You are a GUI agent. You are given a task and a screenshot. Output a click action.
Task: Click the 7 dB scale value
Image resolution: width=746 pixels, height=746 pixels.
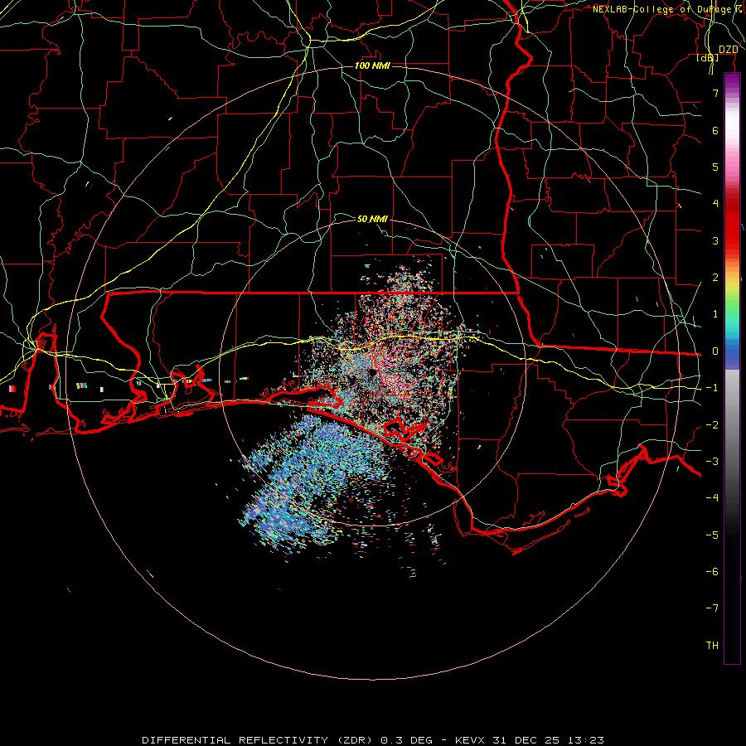click(715, 93)
